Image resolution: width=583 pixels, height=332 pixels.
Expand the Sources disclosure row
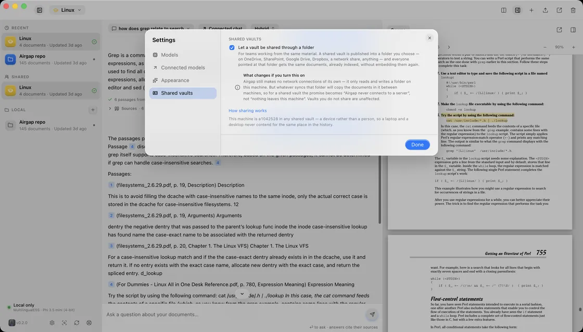(126, 108)
